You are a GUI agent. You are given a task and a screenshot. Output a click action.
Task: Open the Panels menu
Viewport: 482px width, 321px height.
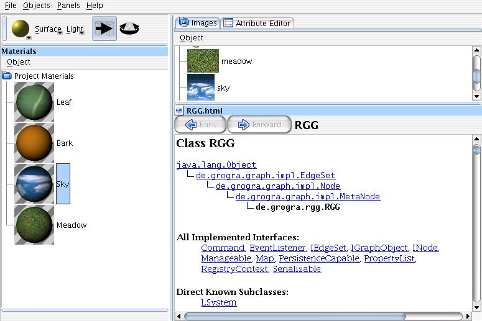pyautogui.click(x=68, y=6)
